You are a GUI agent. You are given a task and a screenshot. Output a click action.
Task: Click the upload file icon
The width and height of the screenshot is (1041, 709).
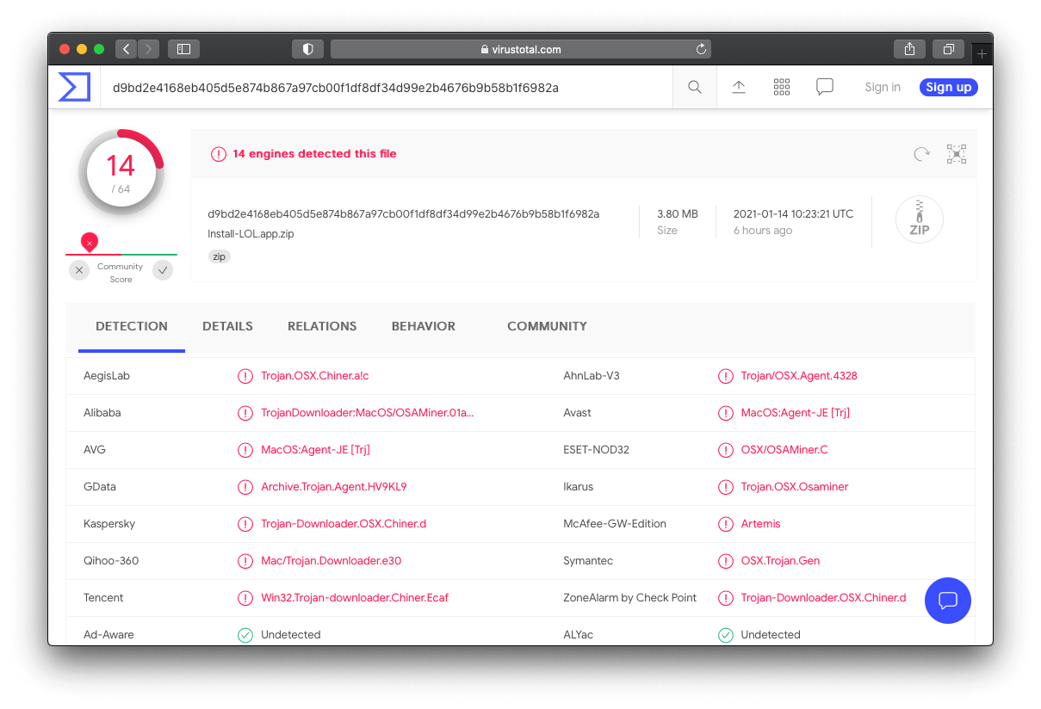[739, 87]
